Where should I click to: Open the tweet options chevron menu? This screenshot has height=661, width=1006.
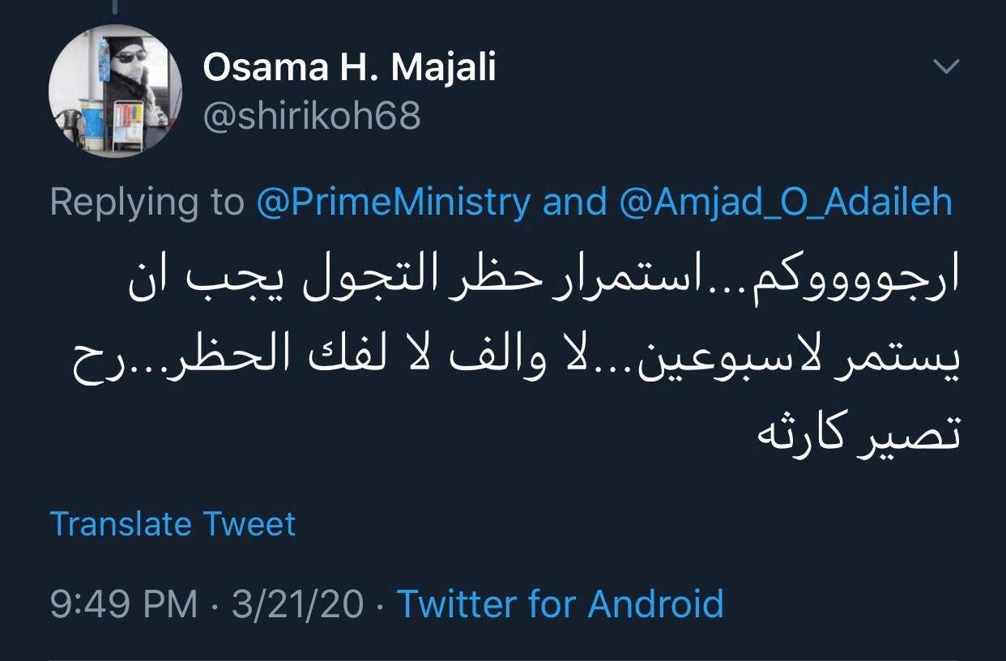pyautogui.click(x=946, y=68)
